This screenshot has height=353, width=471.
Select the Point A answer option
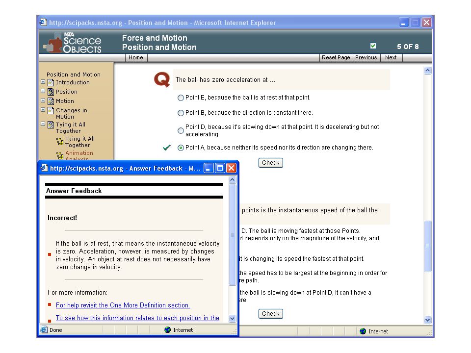pyautogui.click(x=181, y=148)
